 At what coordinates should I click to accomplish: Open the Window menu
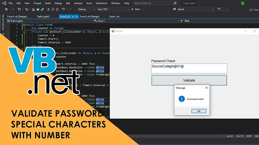[x=115, y=3]
